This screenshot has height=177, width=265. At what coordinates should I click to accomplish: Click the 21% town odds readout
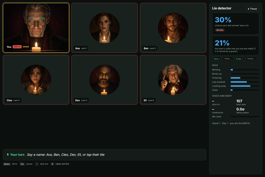coord(222,43)
